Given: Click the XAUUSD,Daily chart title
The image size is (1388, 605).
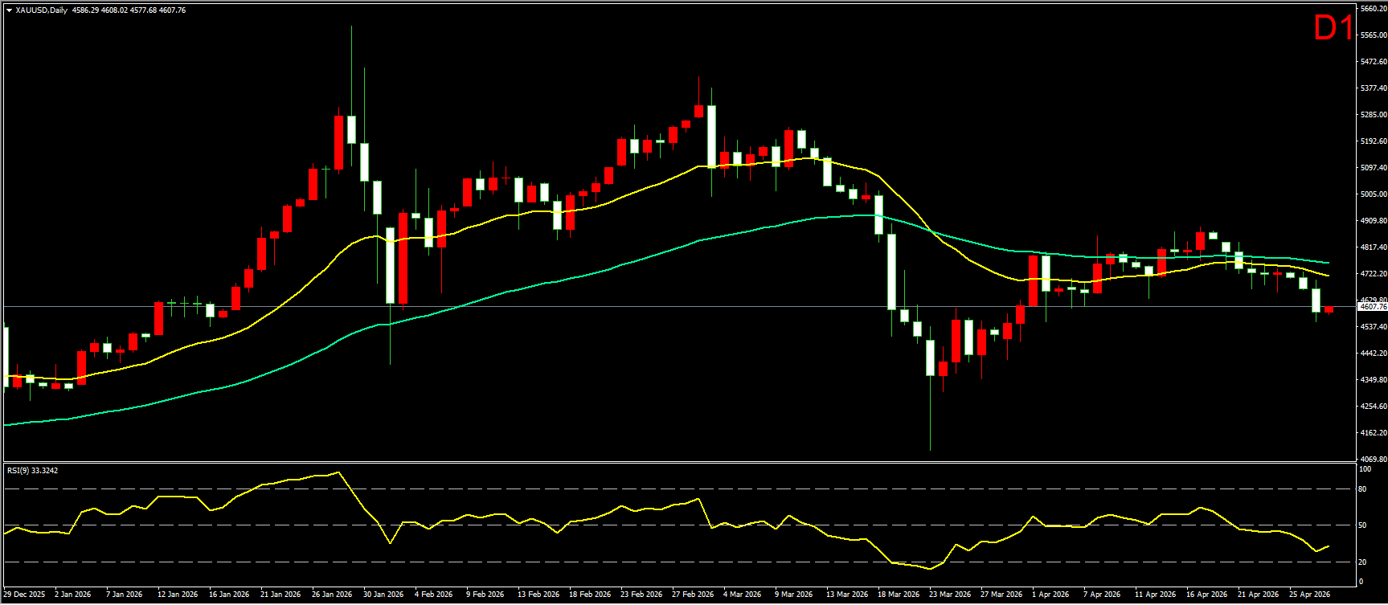Looking at the screenshot, I should tap(42, 10).
